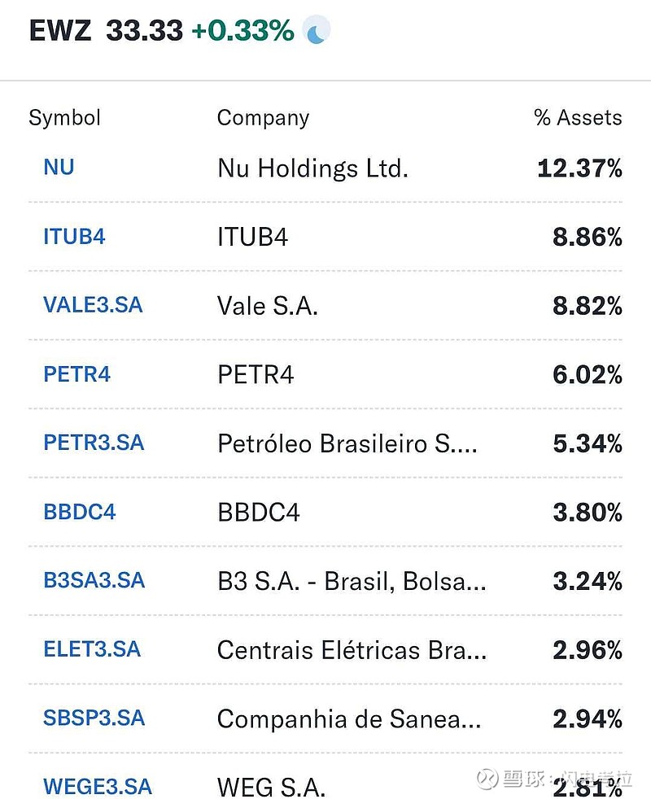Click the Vale S.A. company name
The image size is (651, 799).
point(267,306)
